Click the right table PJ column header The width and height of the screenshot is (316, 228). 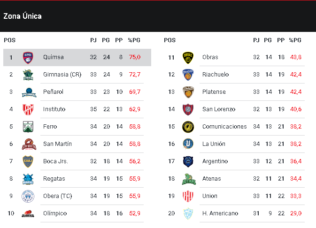pyautogui.click(x=256, y=40)
